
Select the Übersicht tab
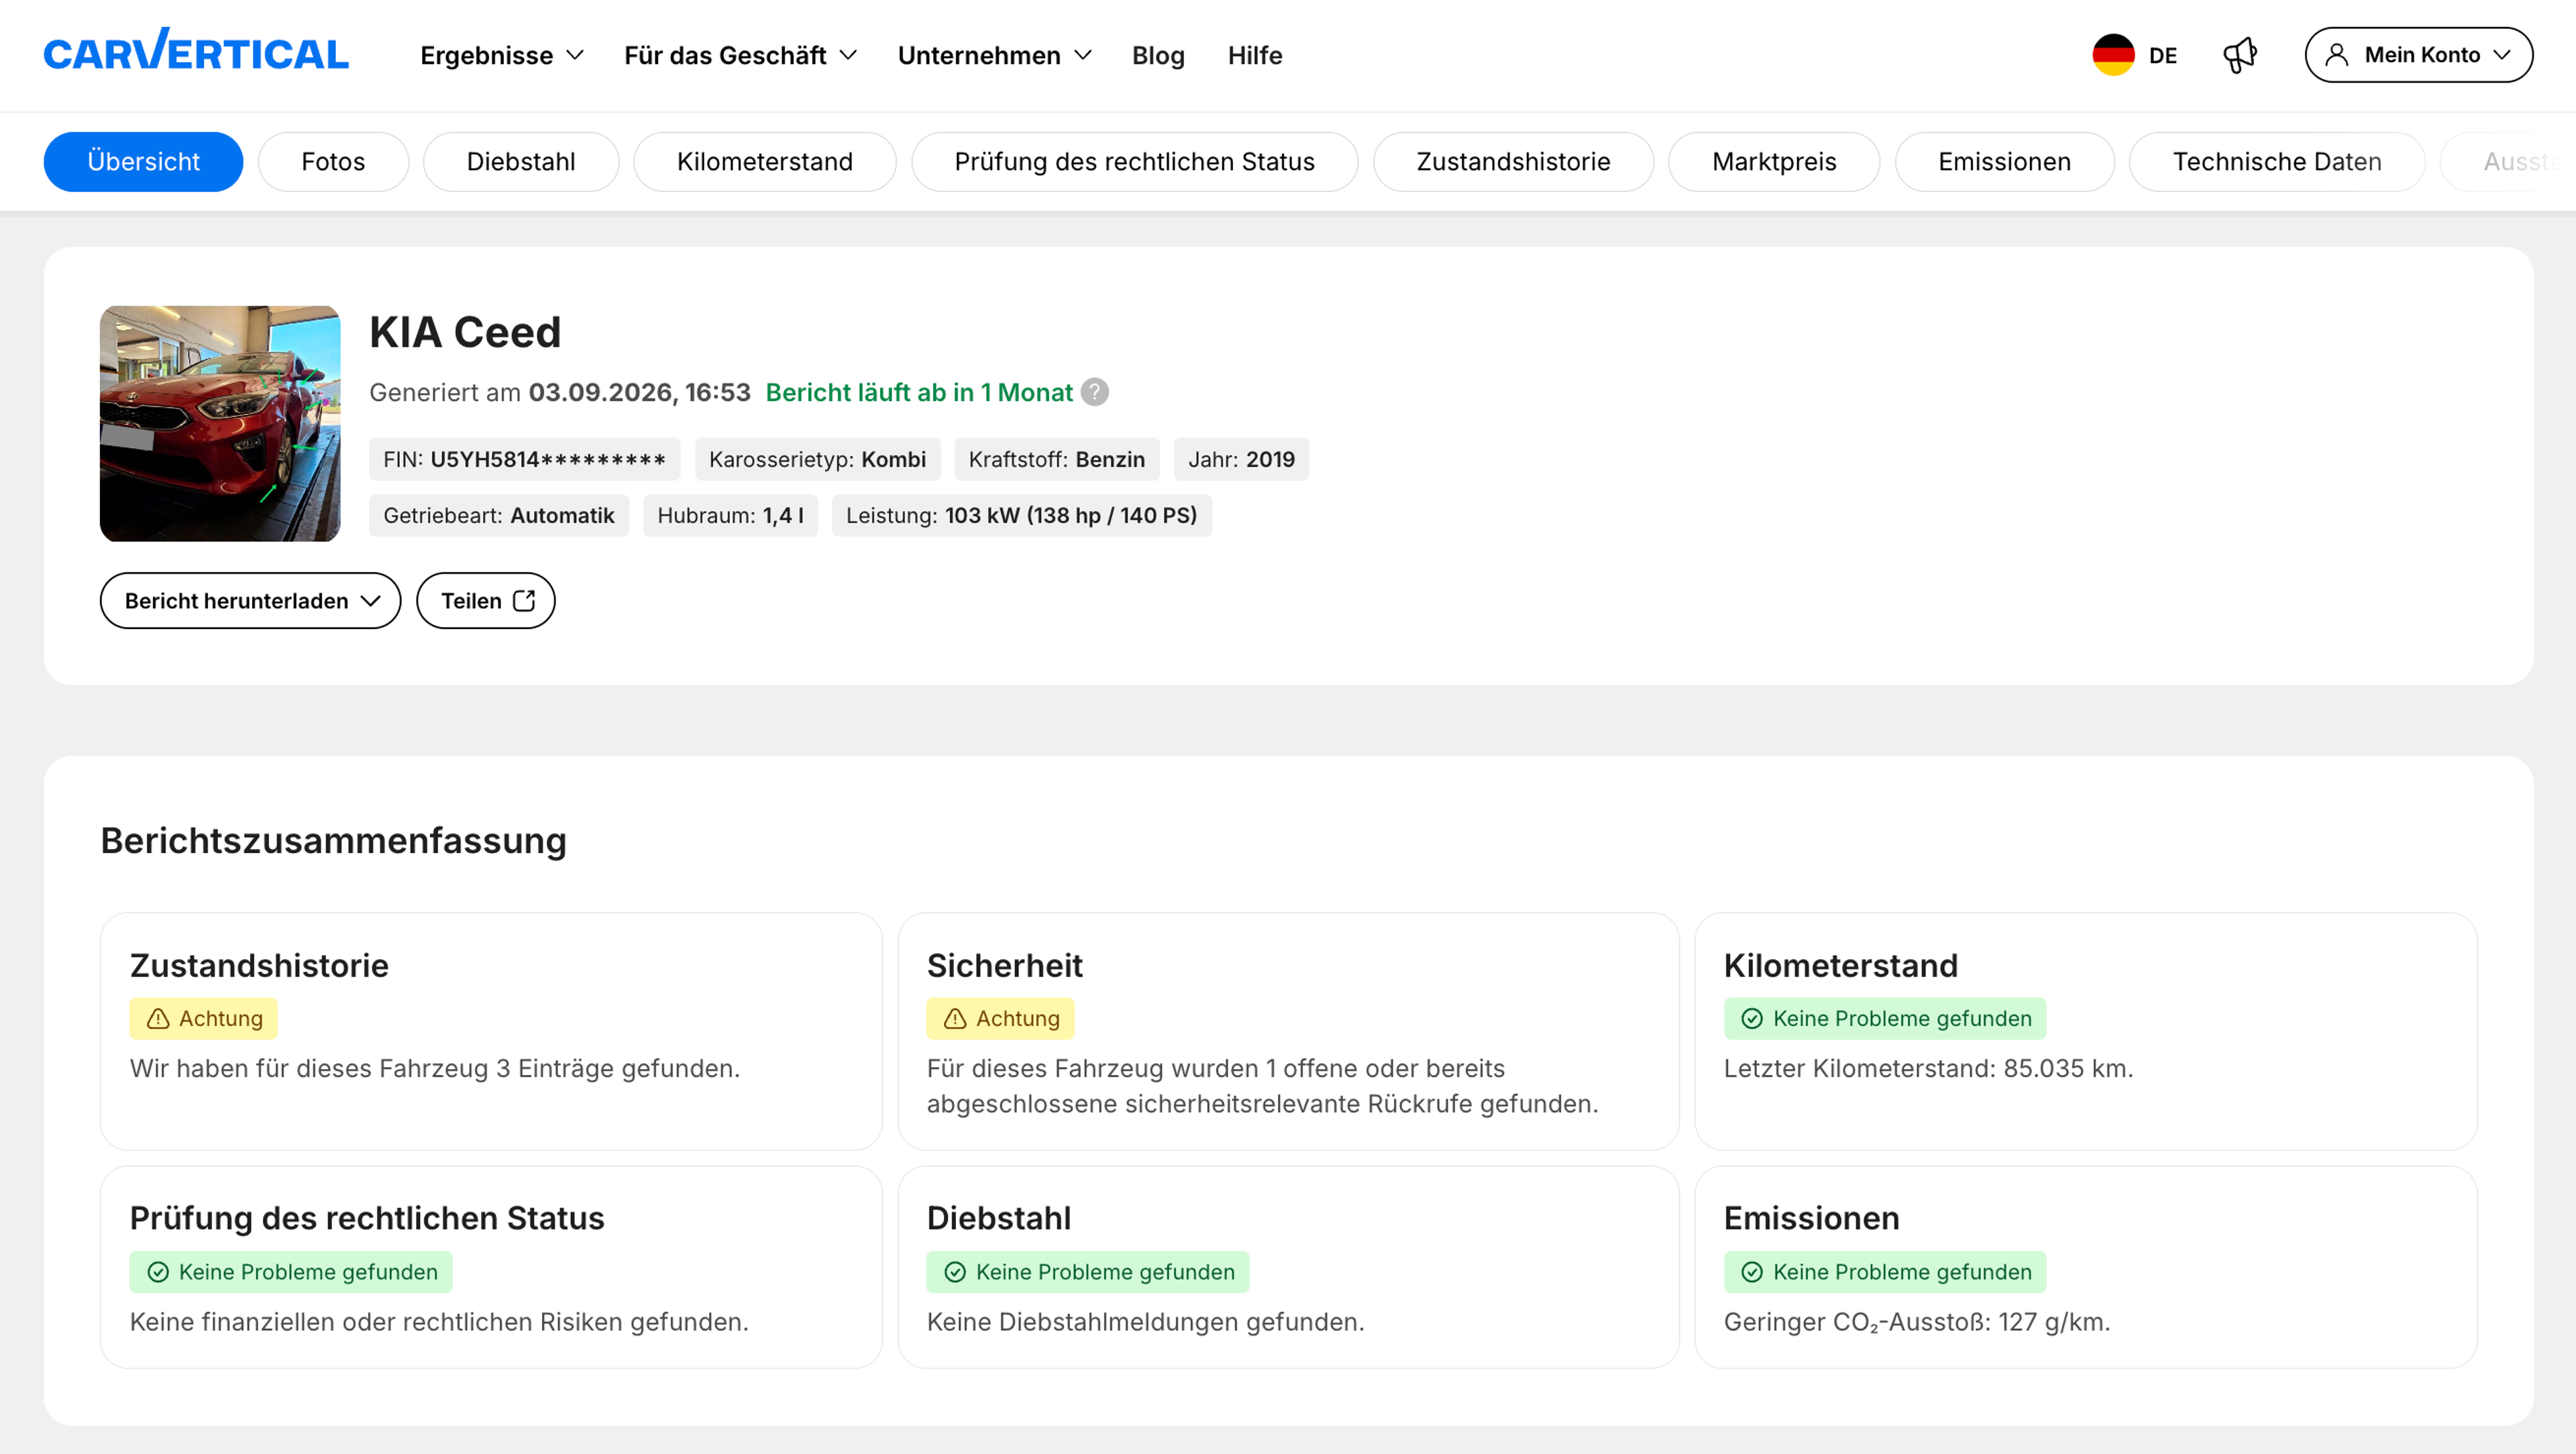tap(143, 162)
